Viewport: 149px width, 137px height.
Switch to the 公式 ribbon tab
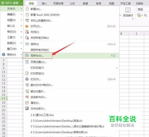click(72, 4)
